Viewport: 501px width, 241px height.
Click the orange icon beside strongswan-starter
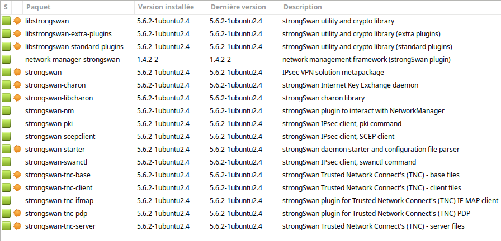coord(17,149)
